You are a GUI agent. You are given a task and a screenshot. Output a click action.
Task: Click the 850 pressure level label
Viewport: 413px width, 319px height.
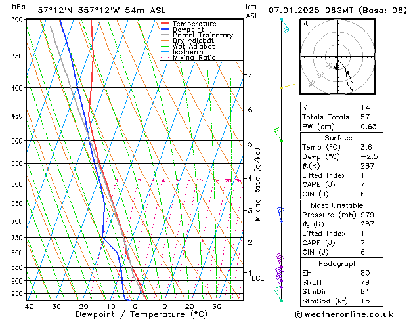(18, 267)
